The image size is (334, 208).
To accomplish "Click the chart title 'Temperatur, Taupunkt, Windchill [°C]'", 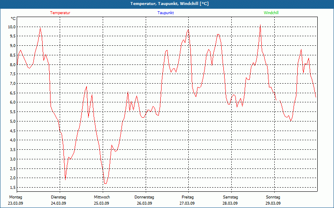I will tap(170, 4).
